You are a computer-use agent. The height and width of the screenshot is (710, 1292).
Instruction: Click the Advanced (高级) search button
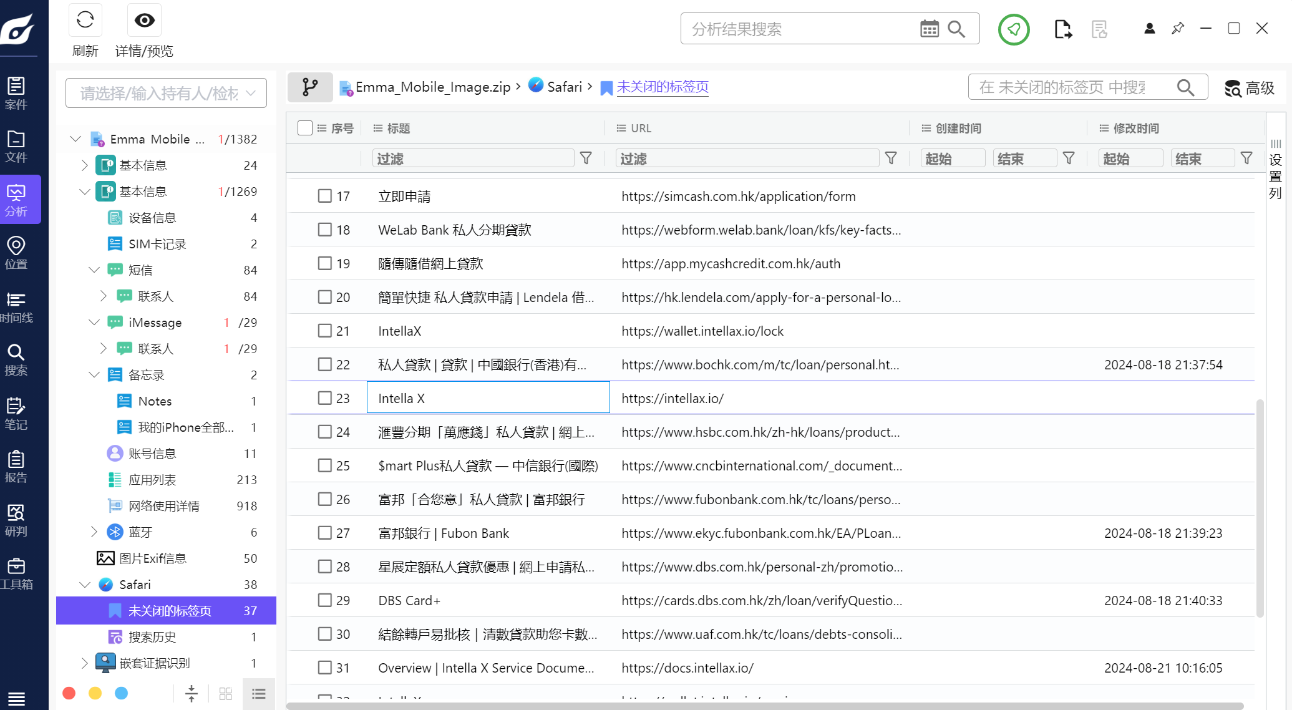1249,88
